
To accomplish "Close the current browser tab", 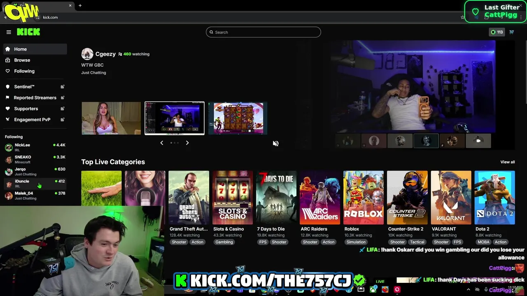I will pos(70,6).
